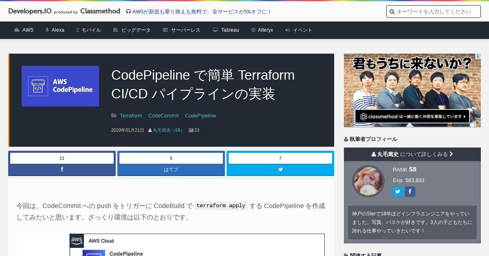Image resolution: width=489 pixels, height=256 pixels.
Task: Click the recruitment banner advertisement
Action: tap(412, 90)
